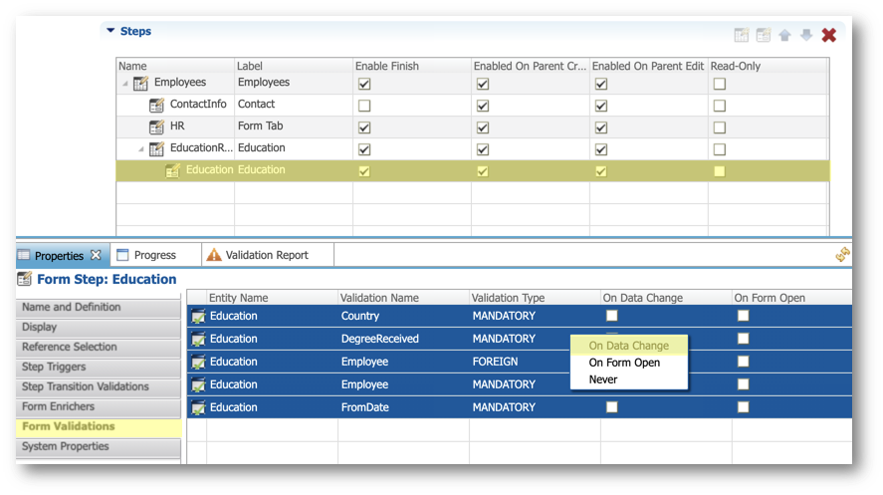Collapse the EducationR... tree node

(x=140, y=149)
